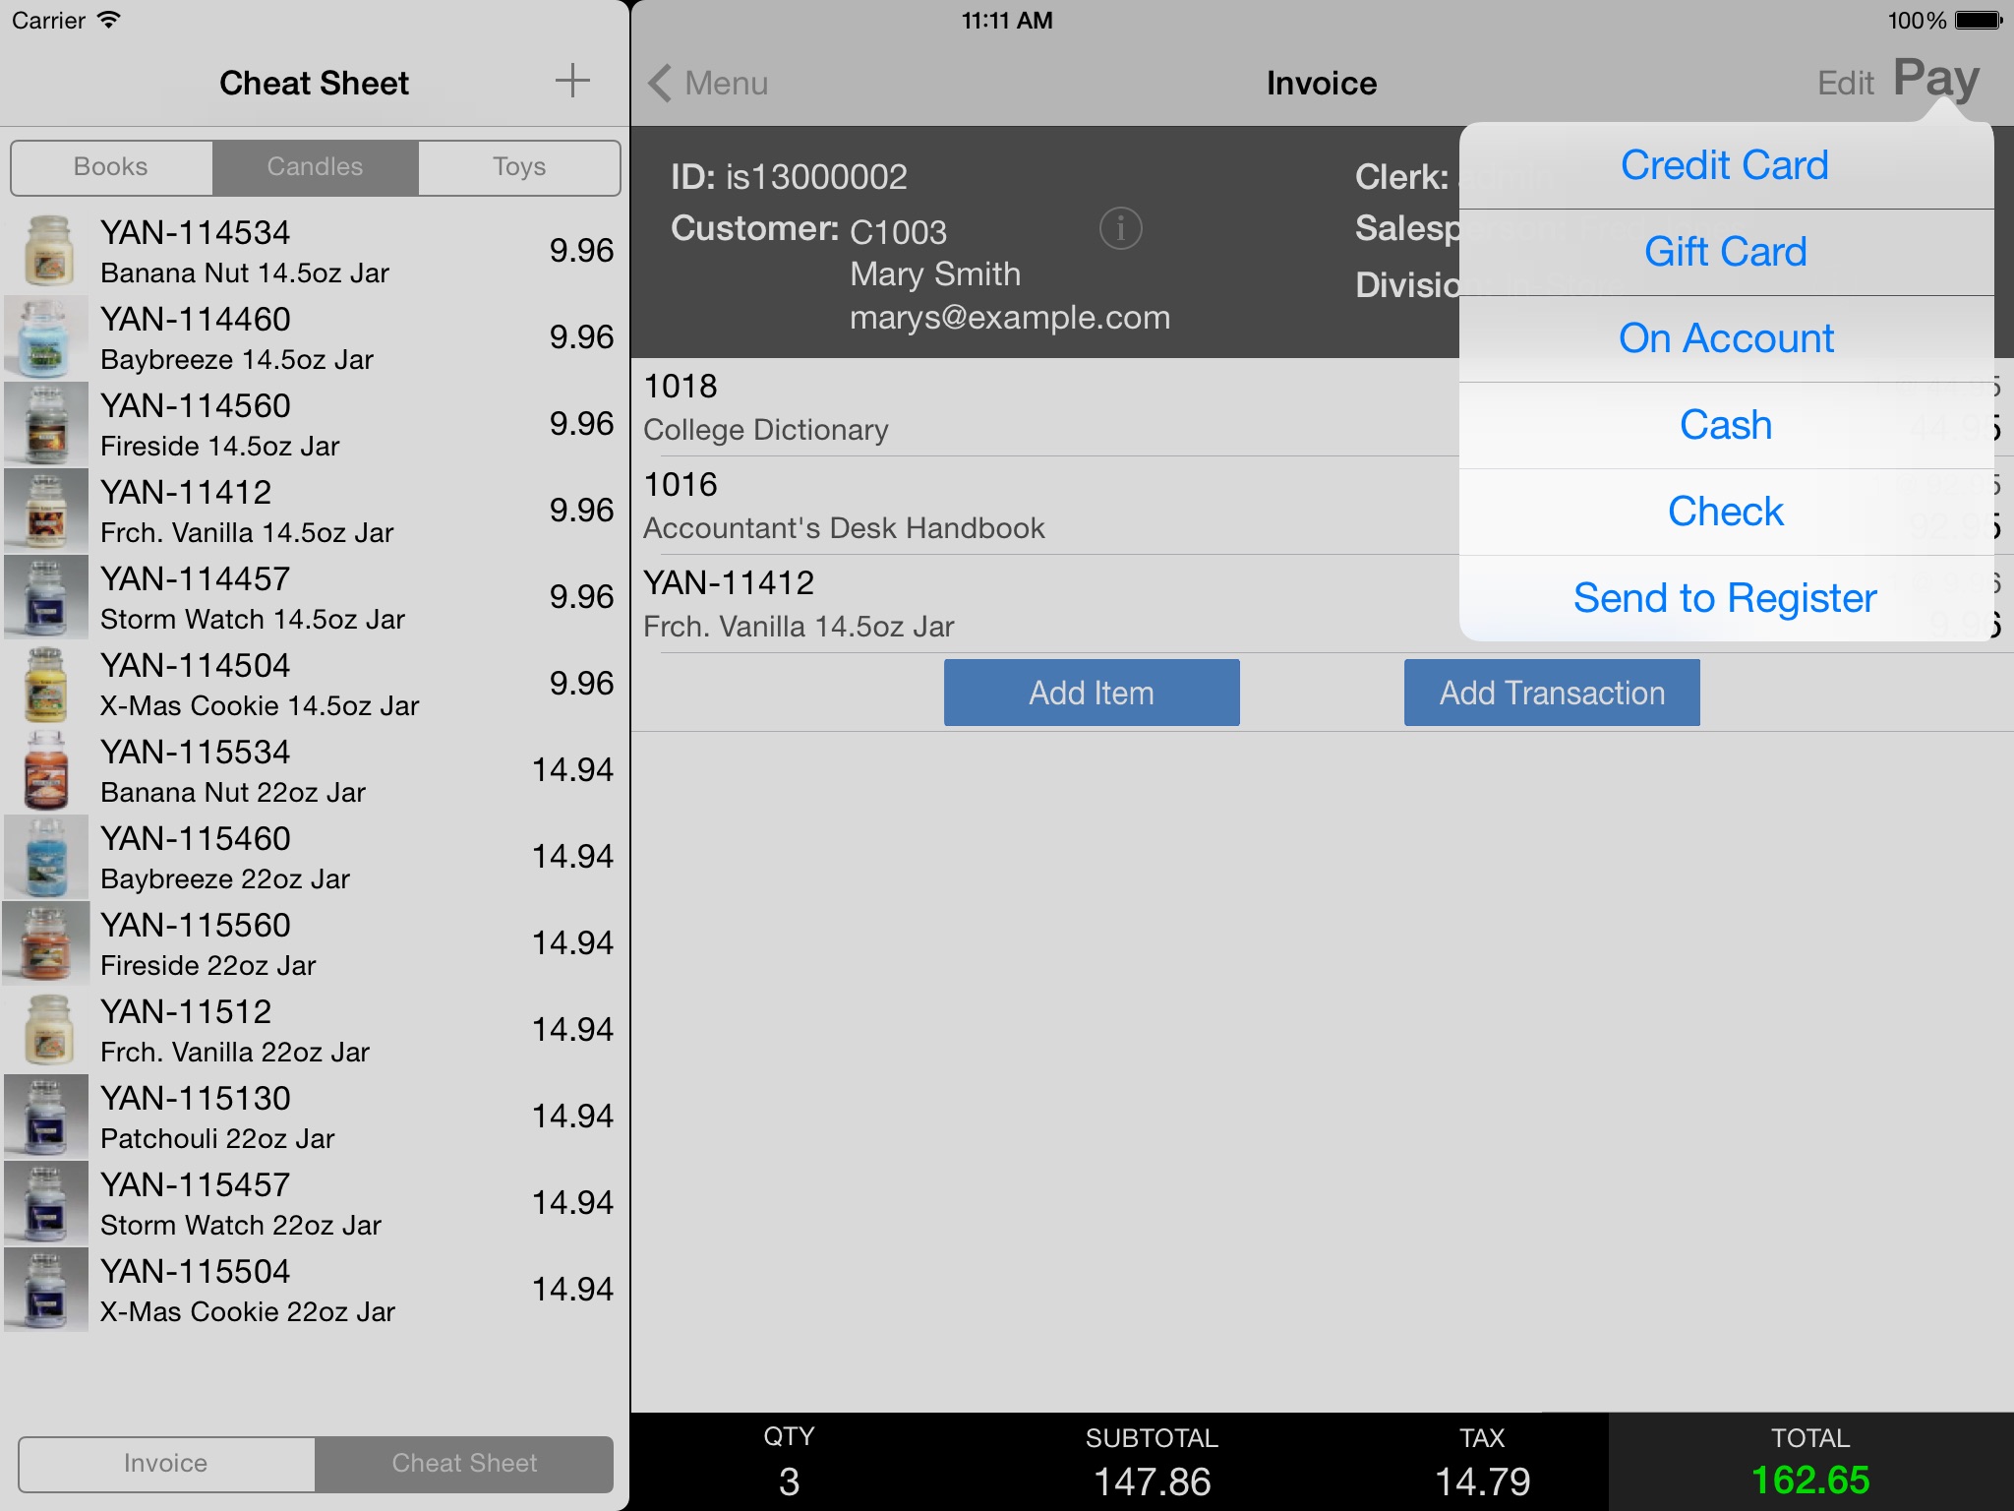This screenshot has width=2014, height=1511.
Task: Select Check payment option
Action: [1726, 512]
